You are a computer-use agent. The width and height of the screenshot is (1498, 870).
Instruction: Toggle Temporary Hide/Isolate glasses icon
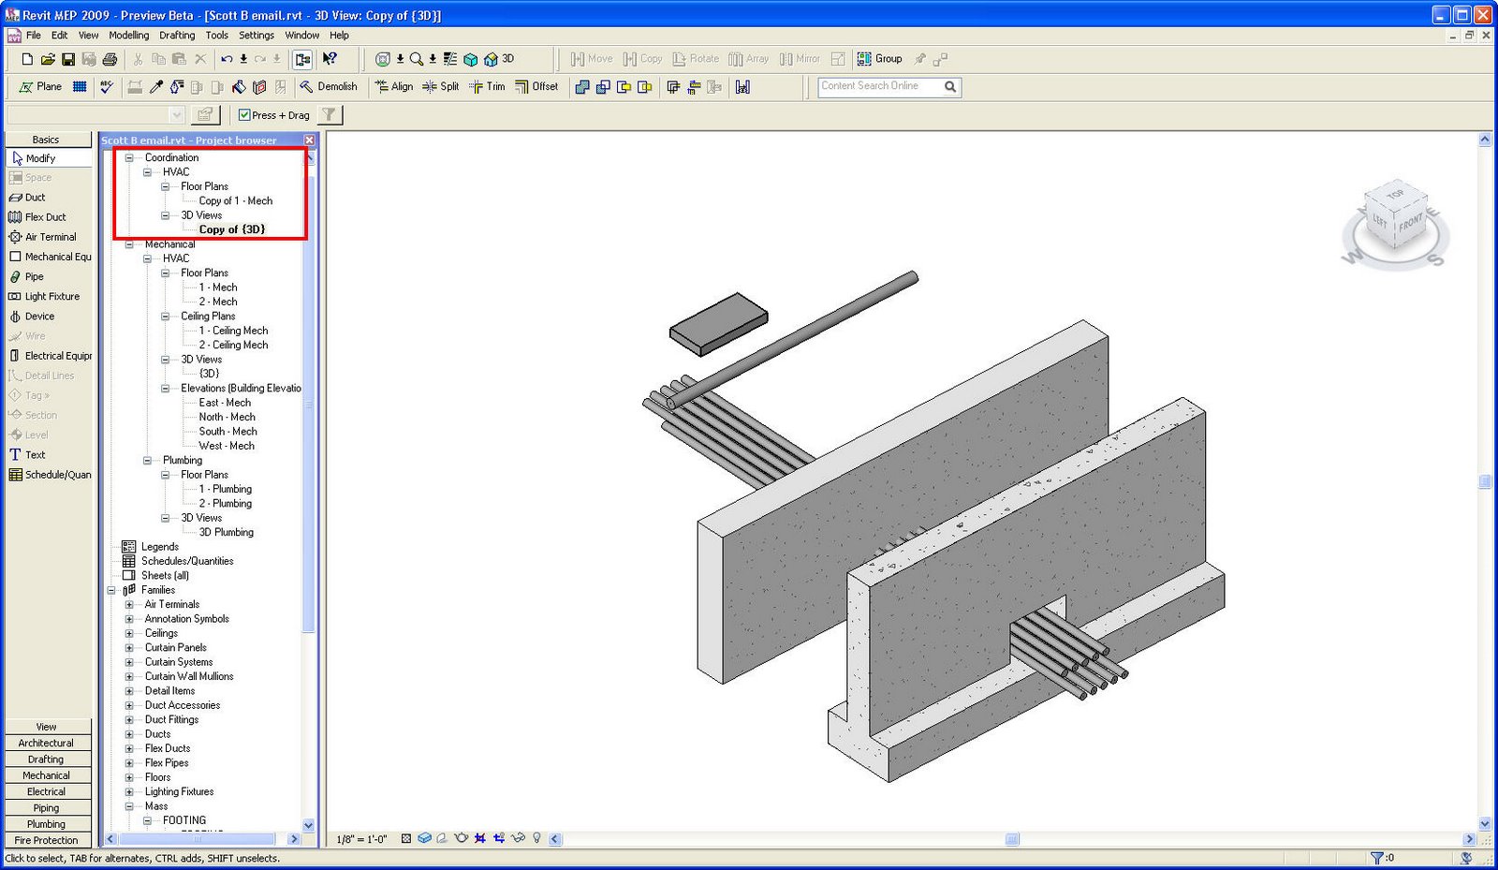[518, 838]
